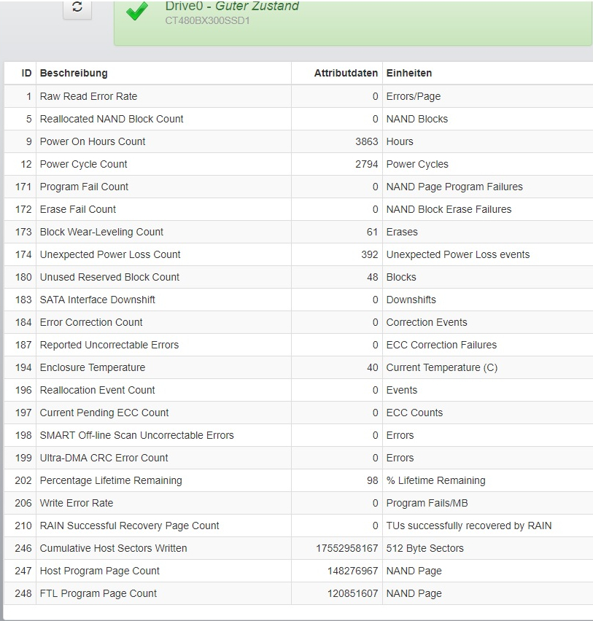Select RAIN Successful Recovery Page Count row
This screenshot has height=621, width=593.
[x=298, y=526]
